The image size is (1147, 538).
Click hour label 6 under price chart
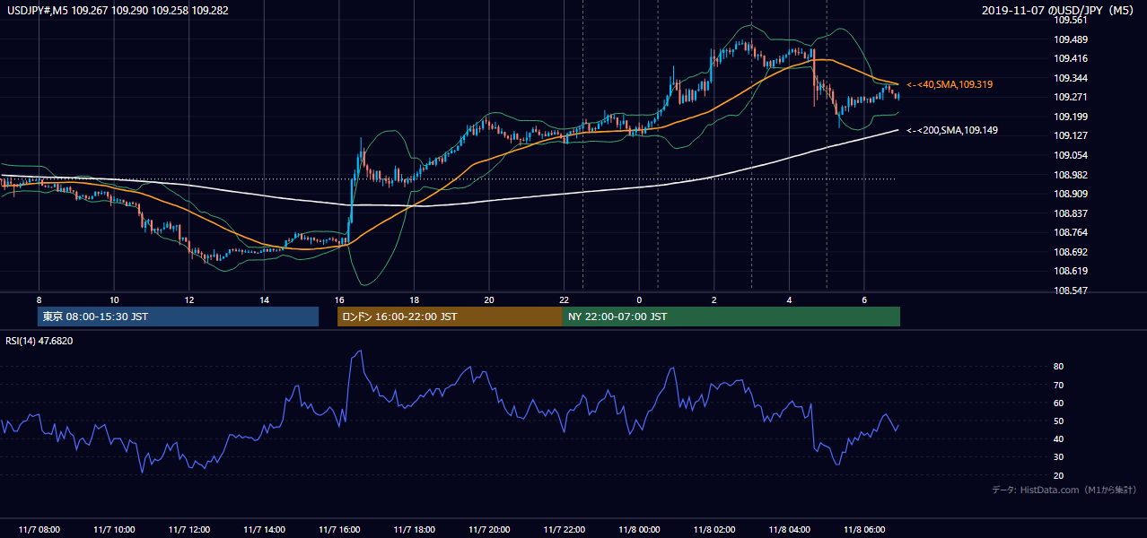click(863, 299)
